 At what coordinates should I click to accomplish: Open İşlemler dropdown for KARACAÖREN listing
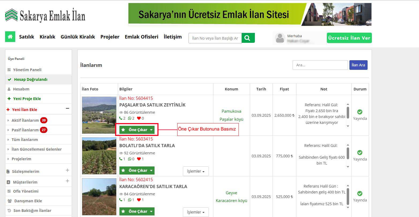coord(196,212)
